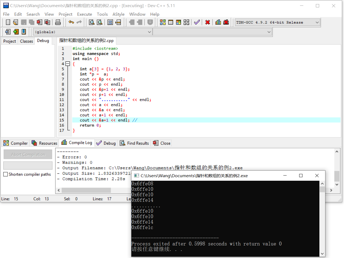Click the Save file toolbar icon

click(x=24, y=22)
